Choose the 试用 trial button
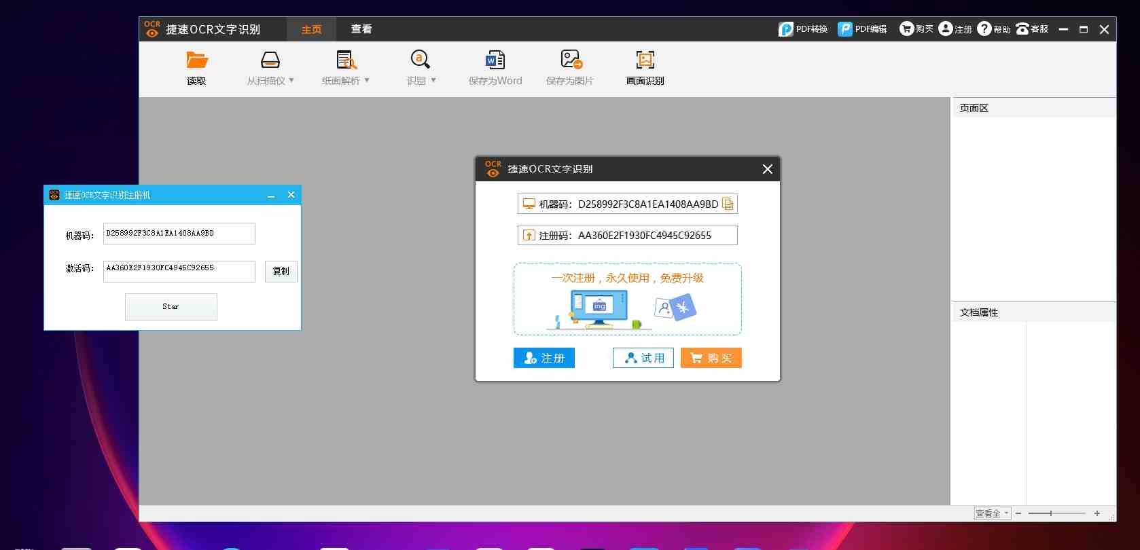 (x=643, y=358)
